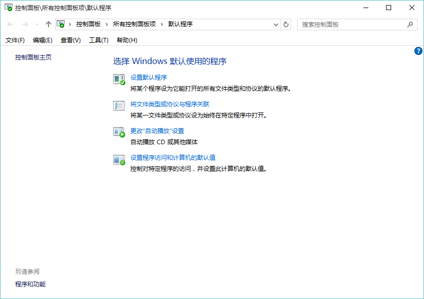Image resolution: width=424 pixels, height=299 pixels.
Task: Expand the address bar history dropdown
Action: click(x=275, y=24)
